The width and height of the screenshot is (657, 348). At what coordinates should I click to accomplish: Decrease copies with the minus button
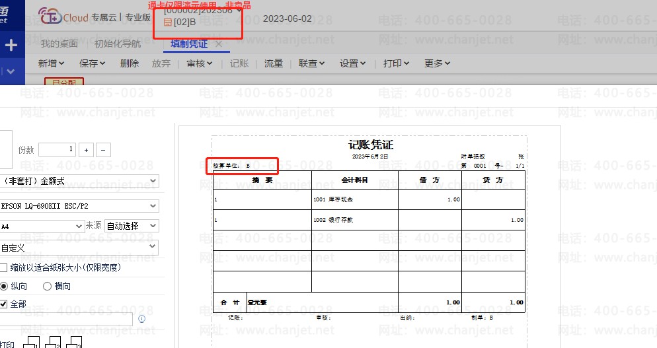pos(103,150)
